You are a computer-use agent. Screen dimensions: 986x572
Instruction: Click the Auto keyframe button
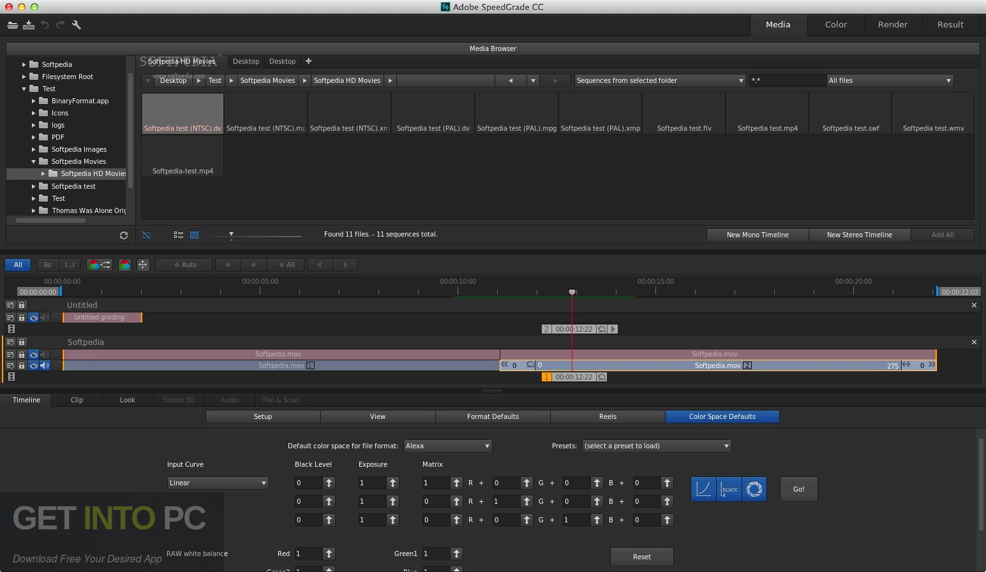point(184,265)
